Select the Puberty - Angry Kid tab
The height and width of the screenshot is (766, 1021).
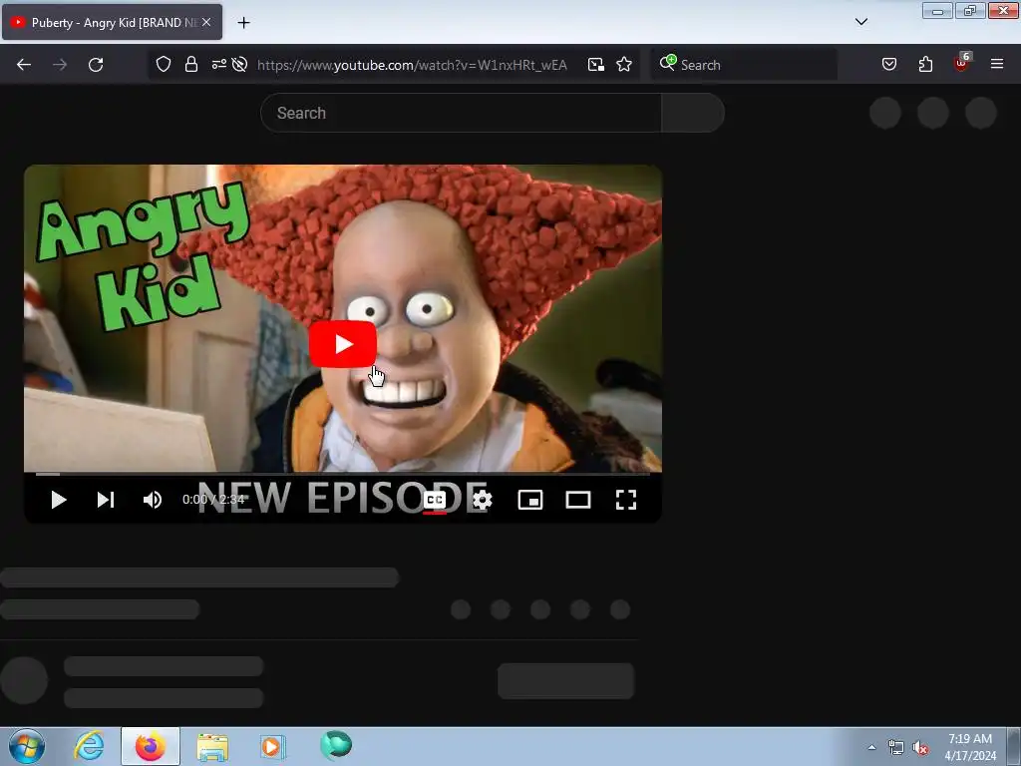tap(112, 22)
